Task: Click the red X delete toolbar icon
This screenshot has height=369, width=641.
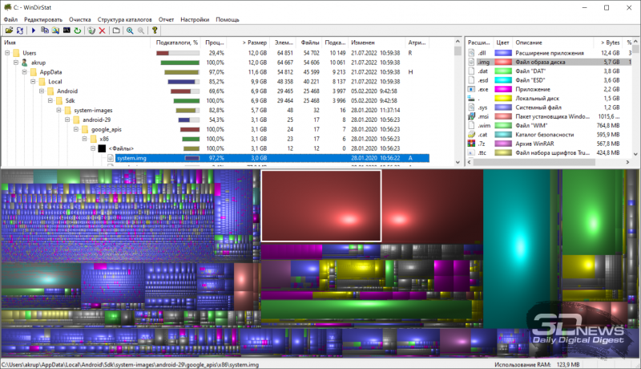Action: [103, 30]
